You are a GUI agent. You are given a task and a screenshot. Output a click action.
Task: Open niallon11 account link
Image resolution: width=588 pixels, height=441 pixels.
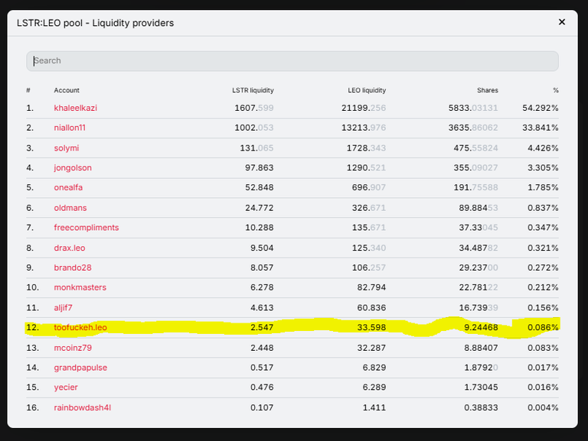click(x=70, y=128)
